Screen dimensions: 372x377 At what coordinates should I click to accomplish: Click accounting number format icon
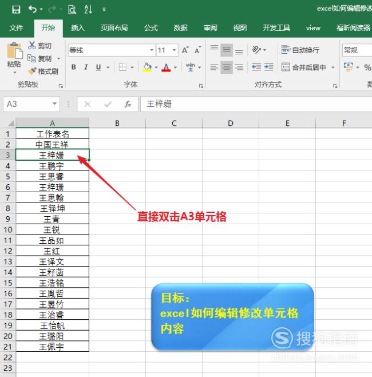click(349, 67)
